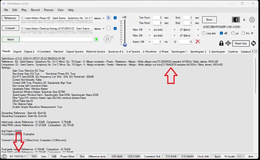Open the Process menu
The height and width of the screenshot is (160, 260).
[x=48, y=10]
